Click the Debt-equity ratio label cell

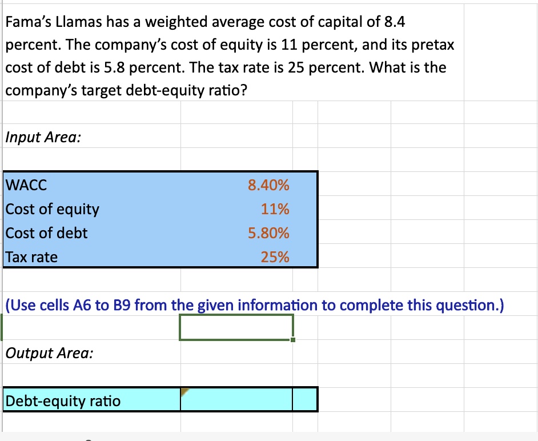[63, 400]
